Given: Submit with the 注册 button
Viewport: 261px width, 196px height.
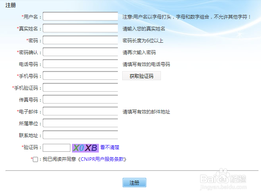Looking at the screenshot, I should [x=134, y=183].
